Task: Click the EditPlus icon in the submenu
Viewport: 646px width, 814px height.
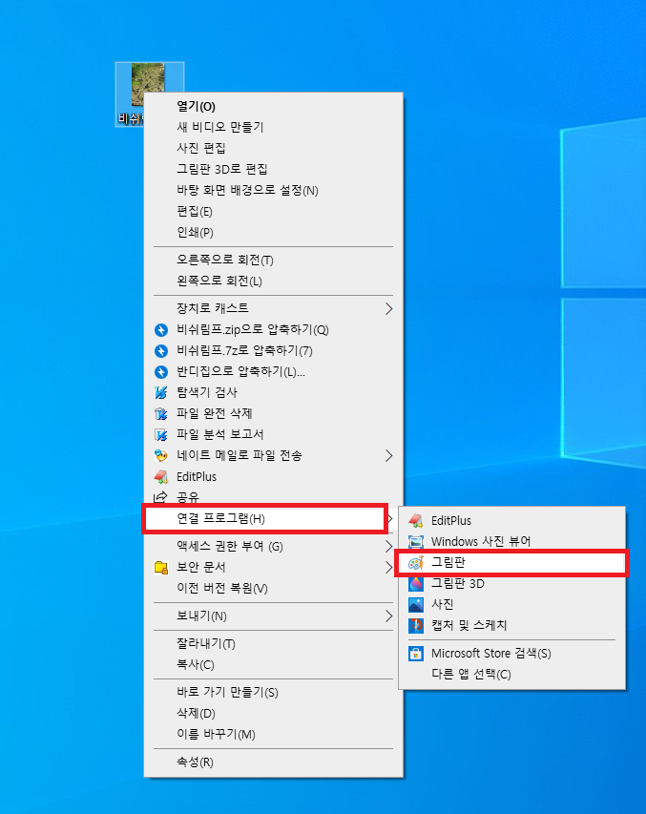Action: pos(416,520)
